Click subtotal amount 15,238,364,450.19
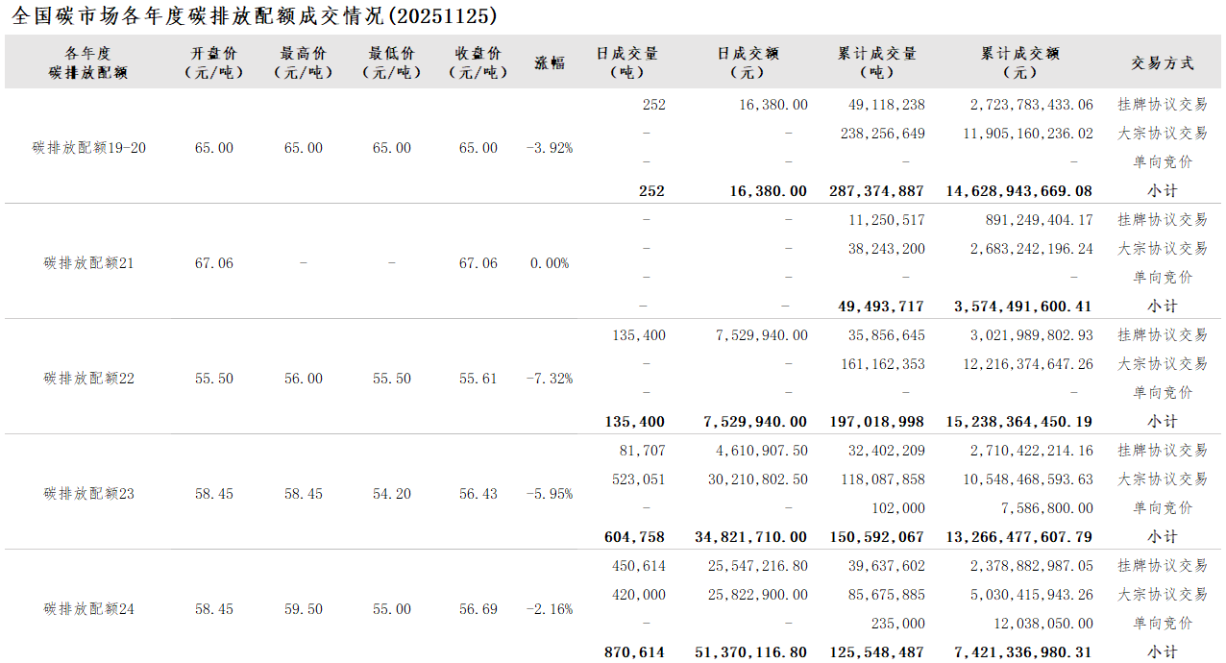Viewport: 1226px width, 663px height. pos(1019,422)
